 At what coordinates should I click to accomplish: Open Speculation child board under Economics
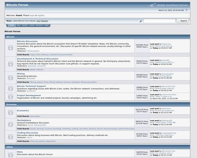pos(35,116)
